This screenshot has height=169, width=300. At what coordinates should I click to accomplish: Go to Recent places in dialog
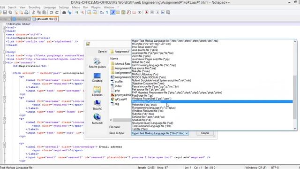coord(97,63)
